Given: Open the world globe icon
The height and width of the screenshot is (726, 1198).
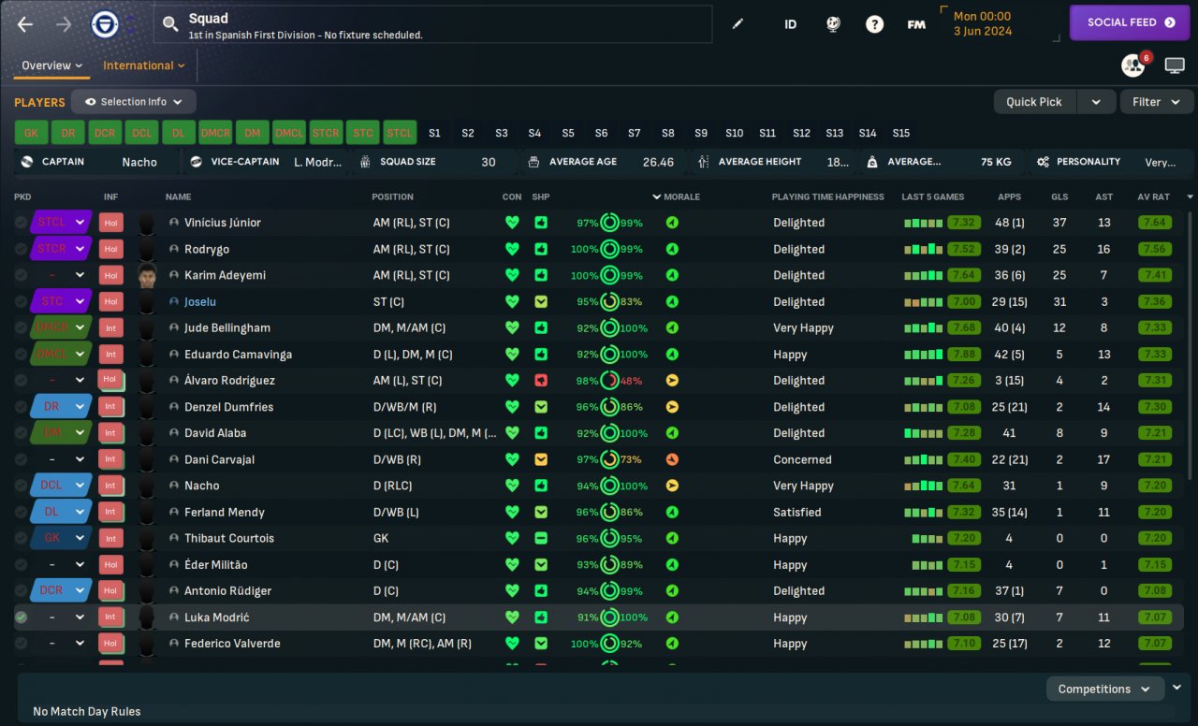Looking at the screenshot, I should coord(833,24).
